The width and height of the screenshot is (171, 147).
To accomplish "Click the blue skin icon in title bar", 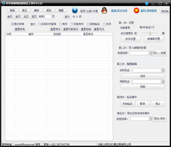I will tap(147, 3).
